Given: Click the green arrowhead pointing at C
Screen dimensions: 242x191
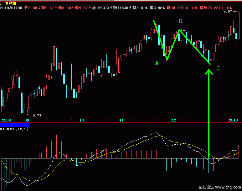Looking at the screenshot, I should click(209, 71).
